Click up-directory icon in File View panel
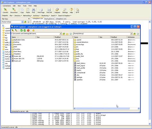Image resolution: width=152 pixels, height=129 pixels. (25, 22)
